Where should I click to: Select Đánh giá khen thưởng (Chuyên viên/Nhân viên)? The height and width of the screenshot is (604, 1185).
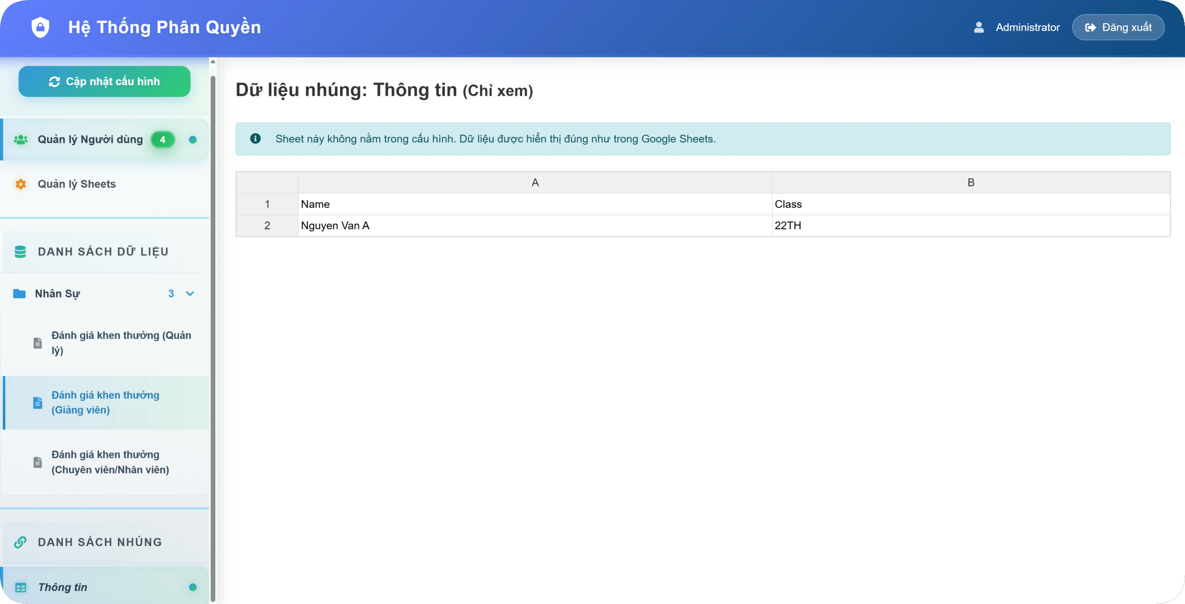tap(110, 462)
